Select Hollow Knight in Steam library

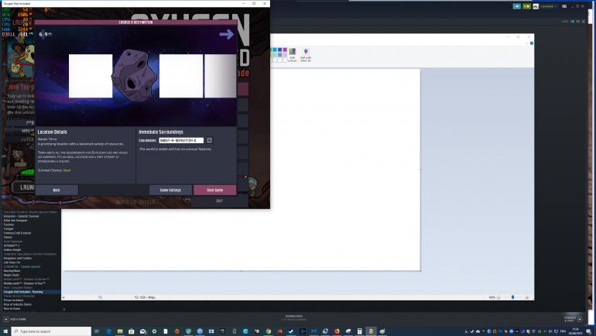pyautogui.click(x=12, y=250)
